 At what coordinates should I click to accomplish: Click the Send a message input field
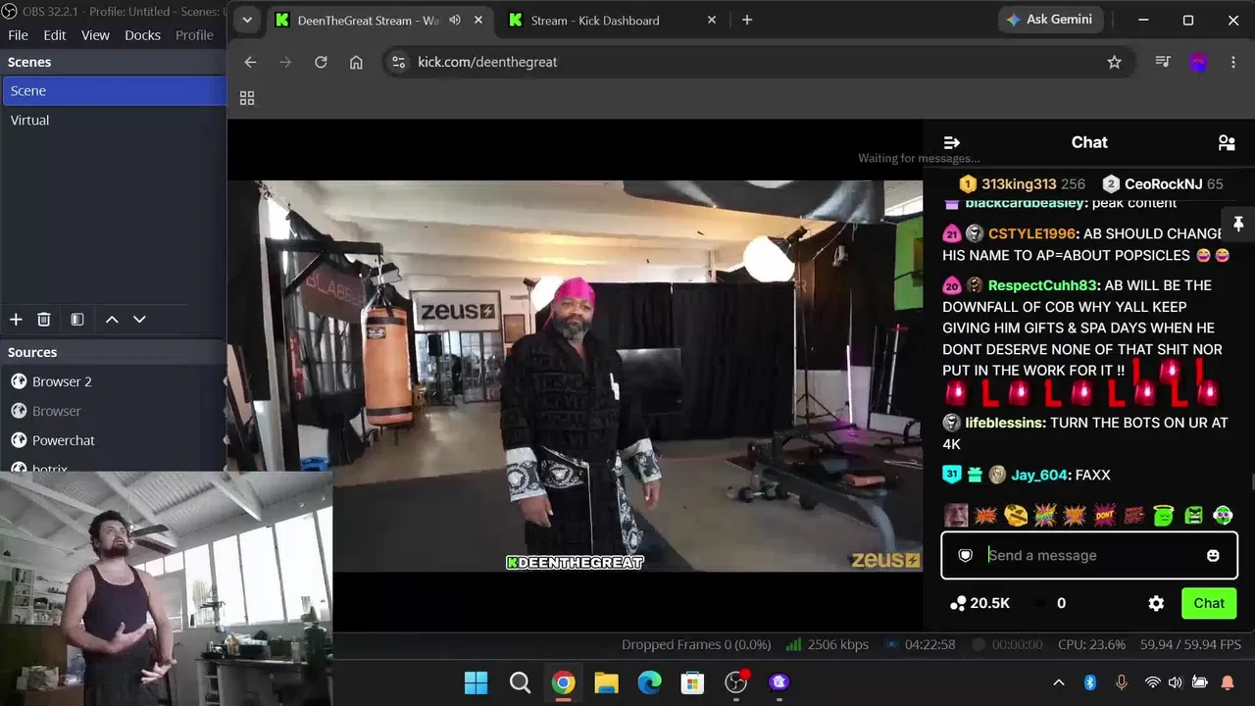1088,555
